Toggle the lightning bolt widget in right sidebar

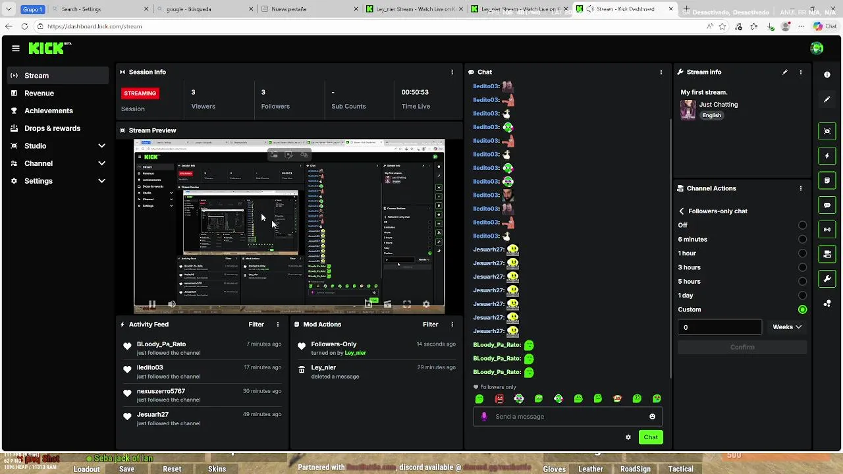tap(827, 156)
